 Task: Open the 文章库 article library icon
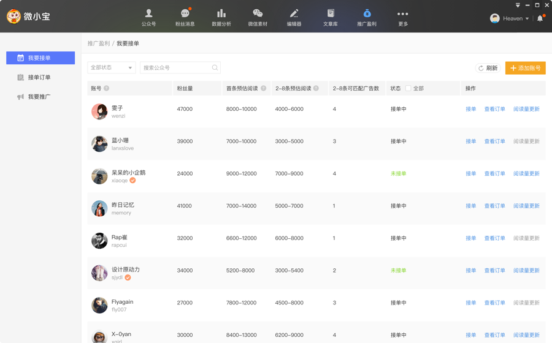pos(331,13)
